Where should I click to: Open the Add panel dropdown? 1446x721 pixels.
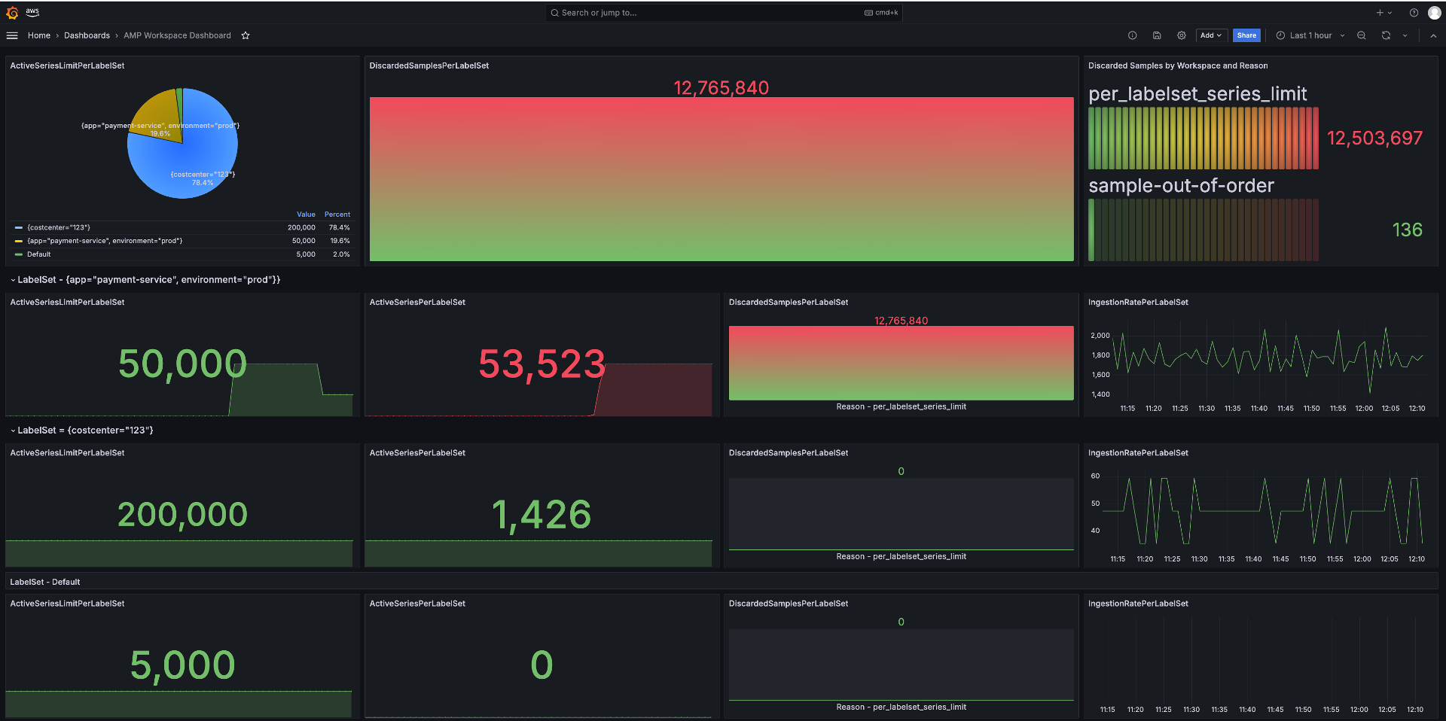pyautogui.click(x=1211, y=35)
